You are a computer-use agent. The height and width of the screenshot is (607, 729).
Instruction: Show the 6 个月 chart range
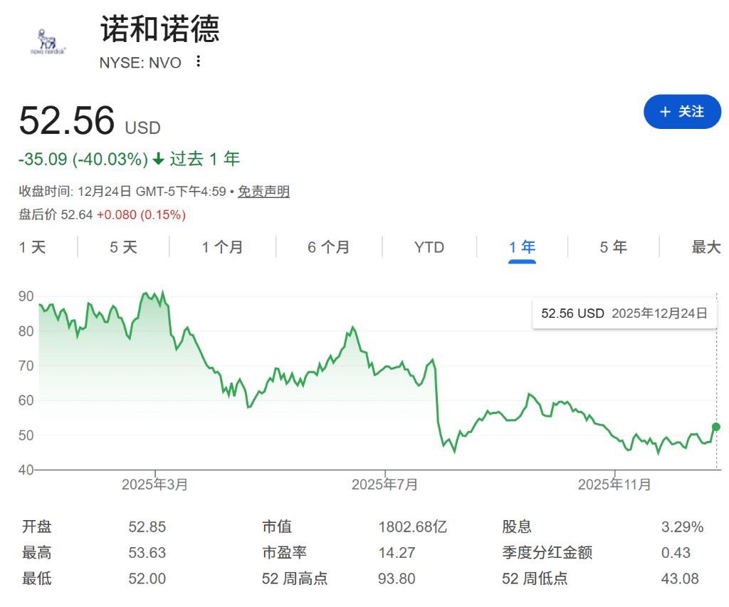[328, 247]
